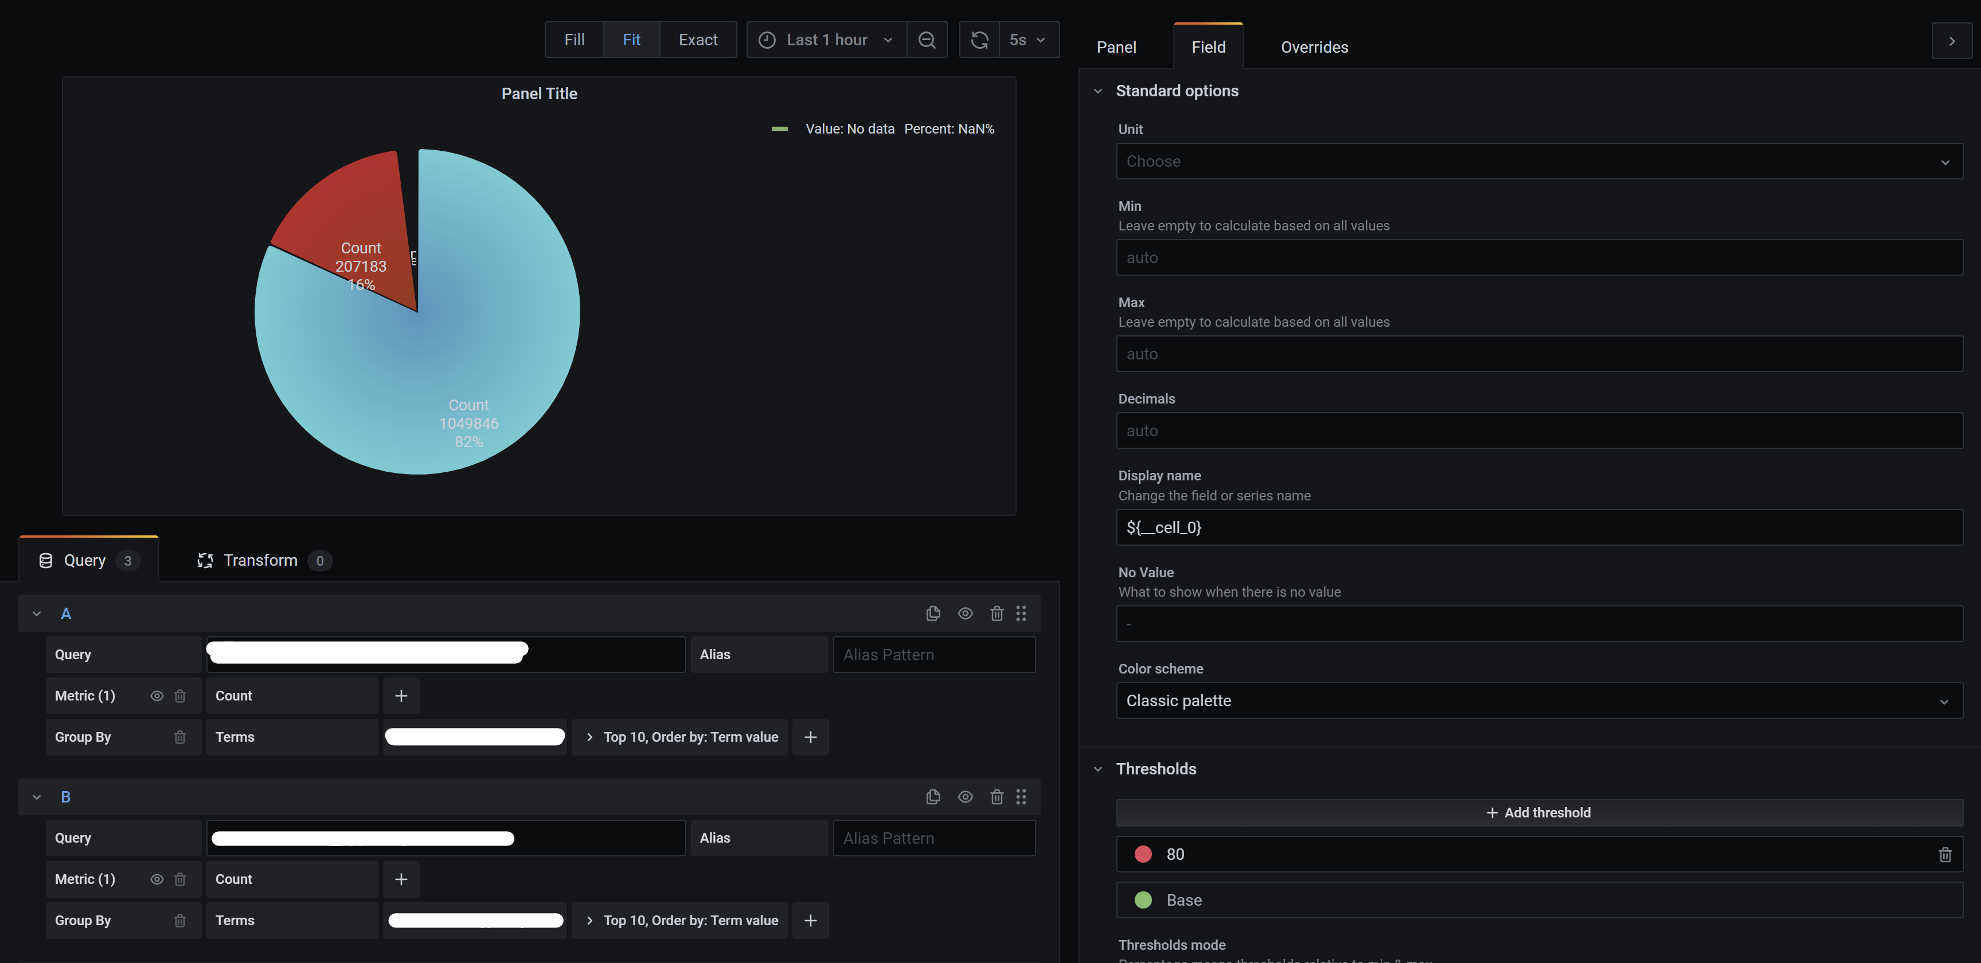The height and width of the screenshot is (963, 1981).
Task: Open the Unit dropdown
Action: point(1537,162)
